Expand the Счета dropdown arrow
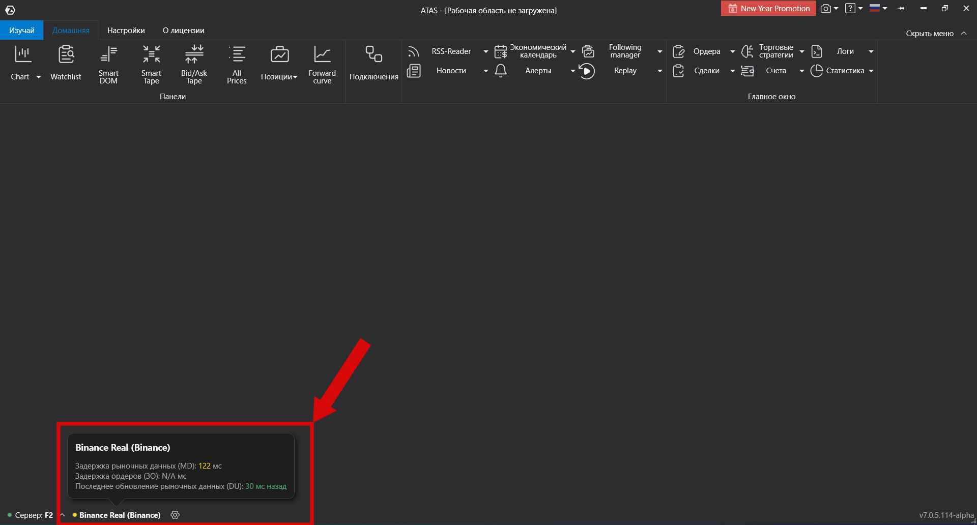977x525 pixels. [801, 71]
